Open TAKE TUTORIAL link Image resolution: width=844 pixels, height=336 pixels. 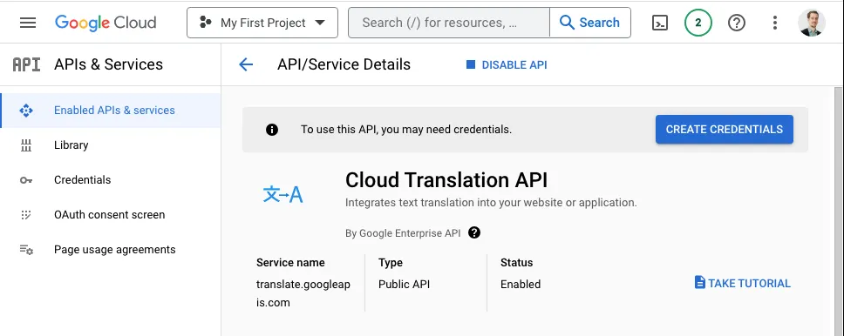742,283
